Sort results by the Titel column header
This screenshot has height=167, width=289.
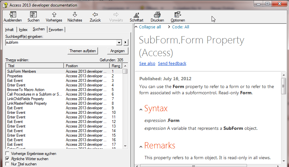(35, 66)
